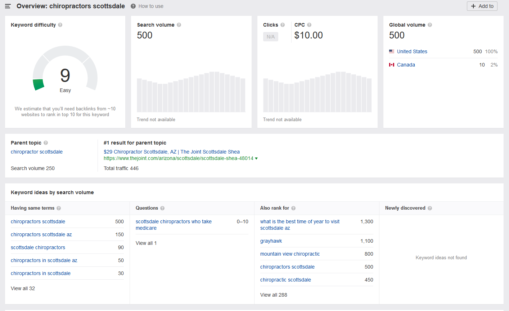Click the N/A clicks badge
This screenshot has height=311, width=509.
point(270,36)
